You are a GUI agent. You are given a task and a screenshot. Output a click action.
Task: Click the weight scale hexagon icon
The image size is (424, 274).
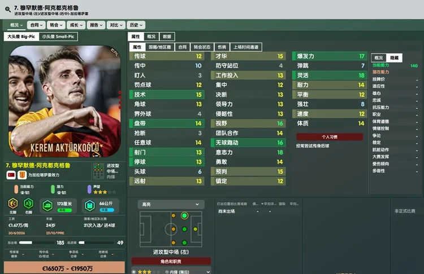click(x=90, y=206)
